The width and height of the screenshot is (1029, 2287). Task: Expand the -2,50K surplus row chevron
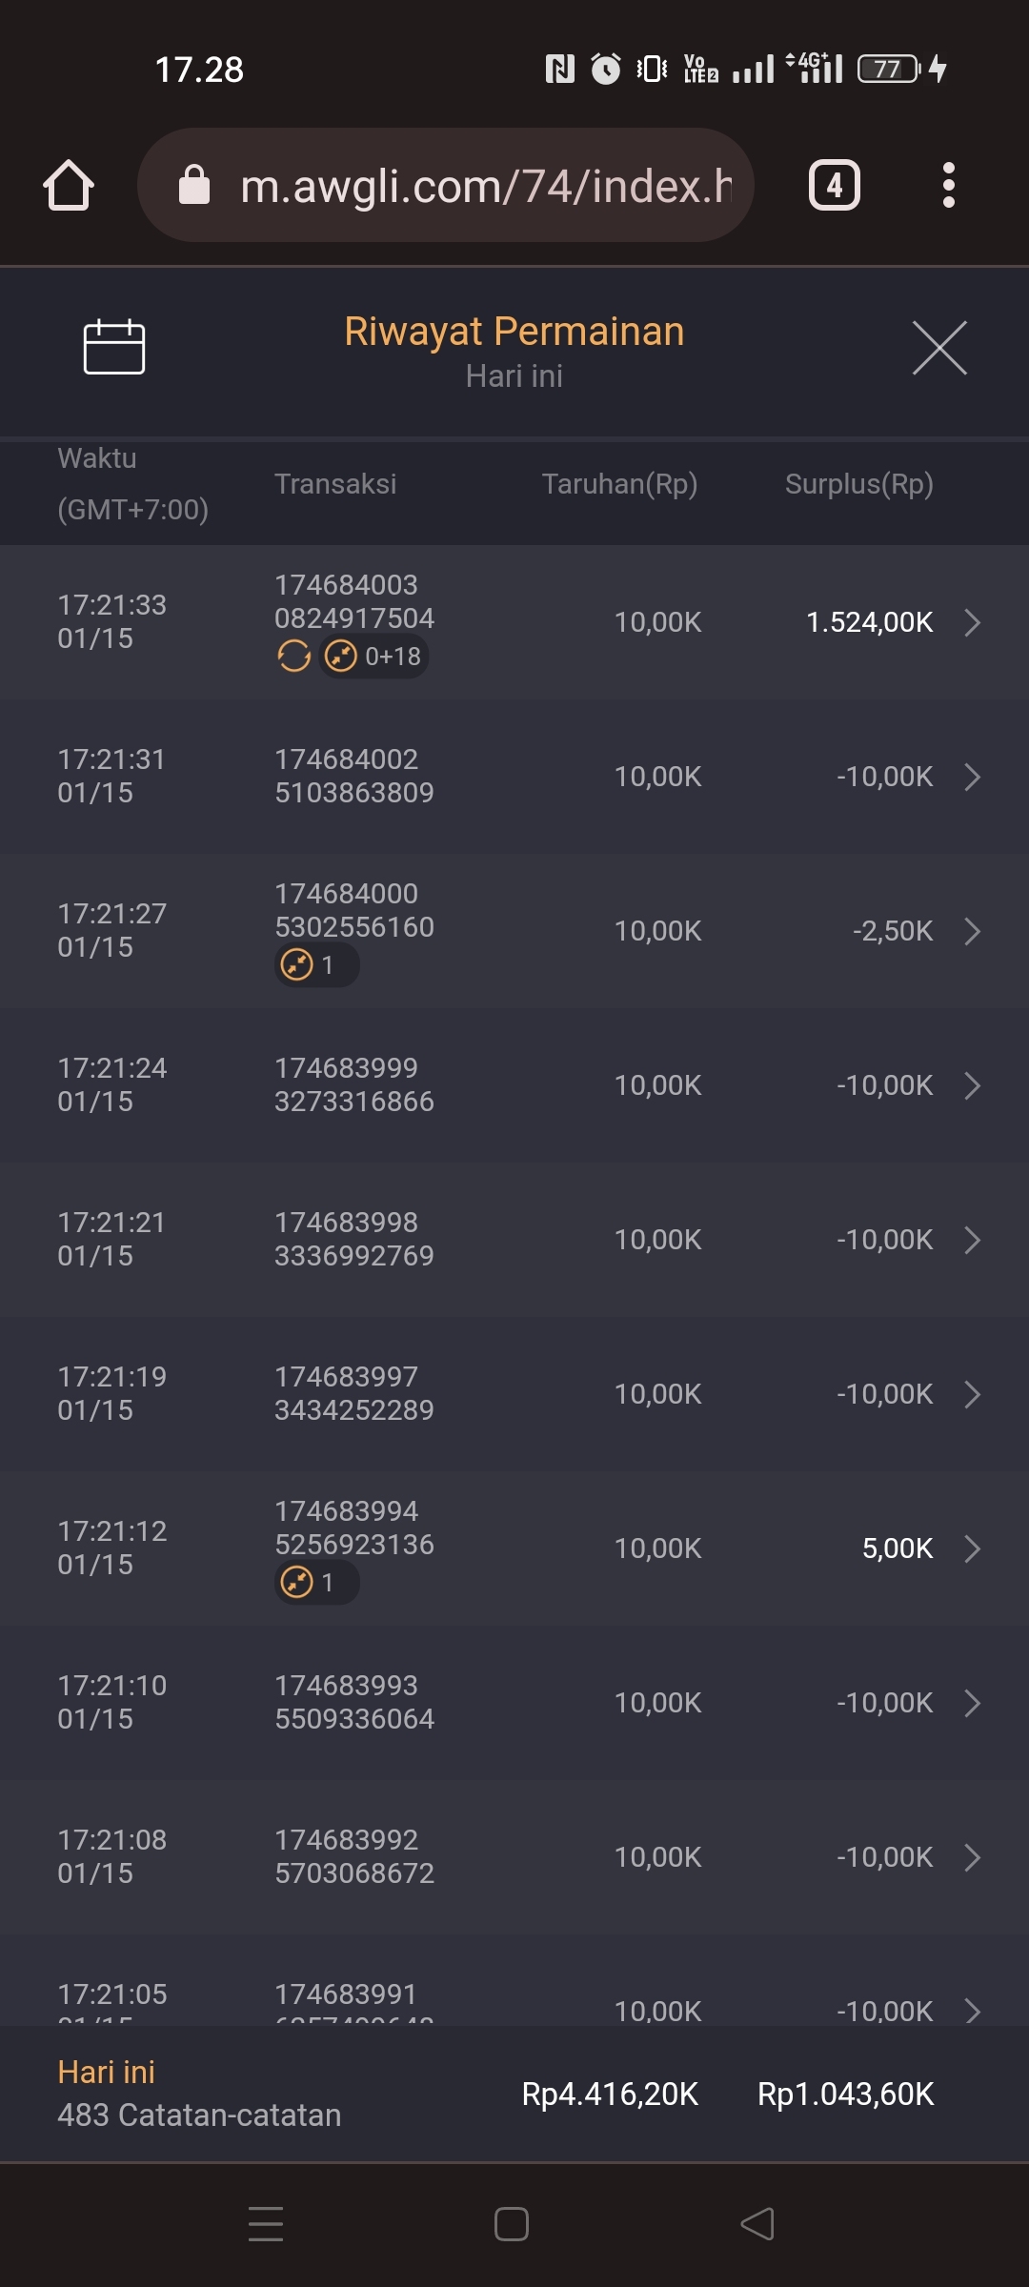tap(972, 931)
